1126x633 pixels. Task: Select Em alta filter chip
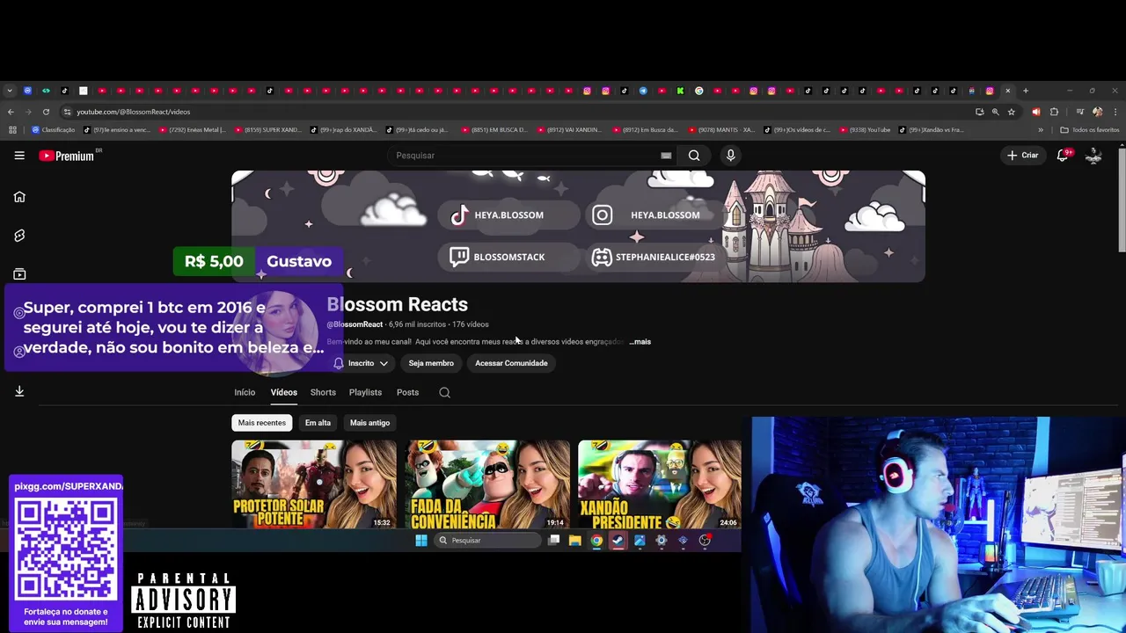click(x=318, y=423)
